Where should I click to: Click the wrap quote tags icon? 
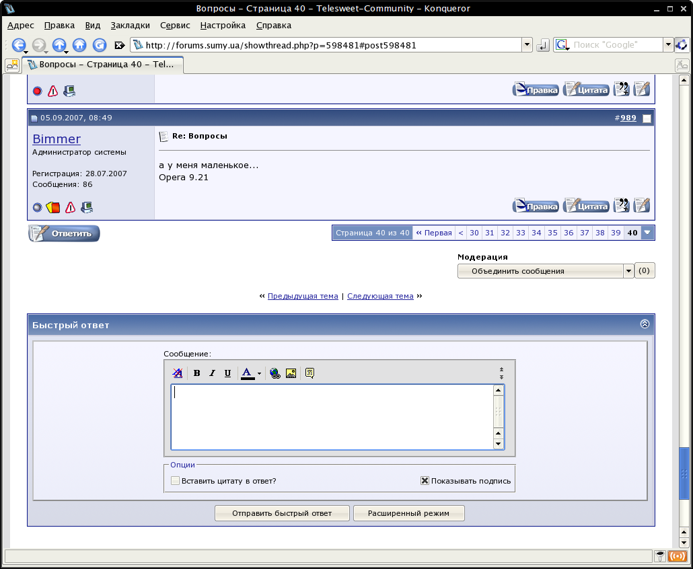pos(309,373)
